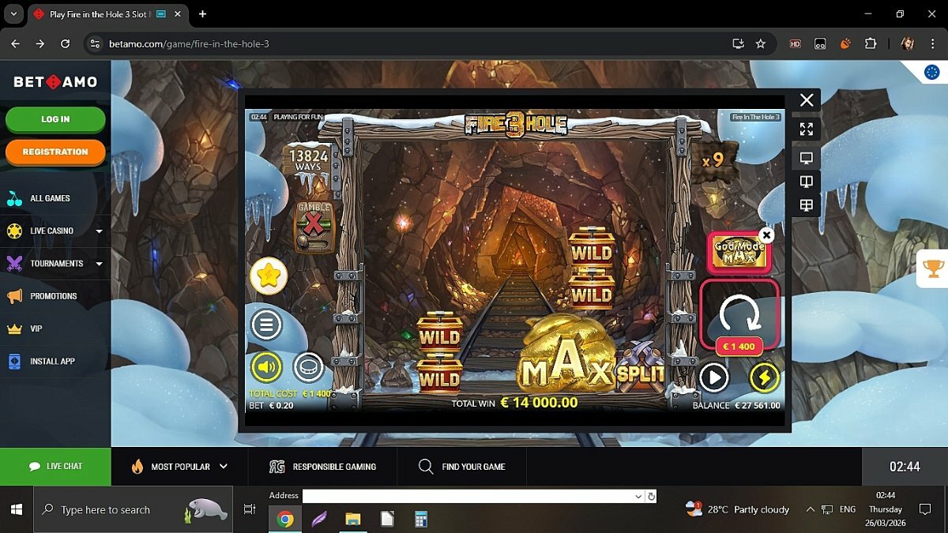Enter fullscreen game view

point(806,129)
